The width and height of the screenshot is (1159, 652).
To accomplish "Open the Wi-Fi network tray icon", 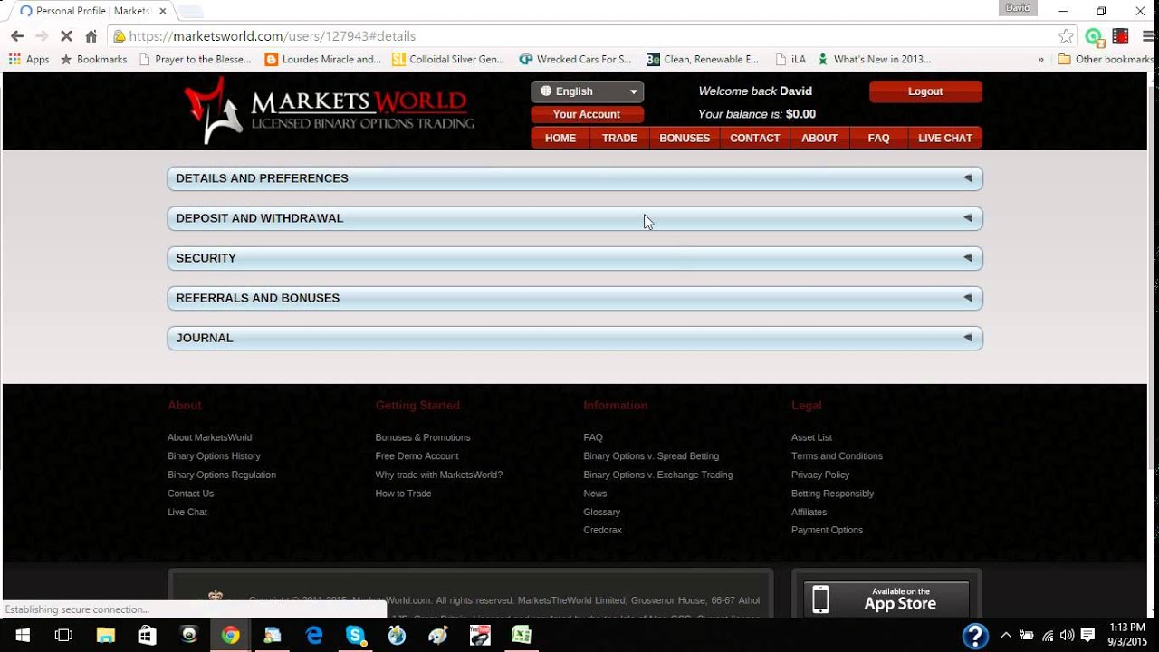I will [x=1048, y=636].
